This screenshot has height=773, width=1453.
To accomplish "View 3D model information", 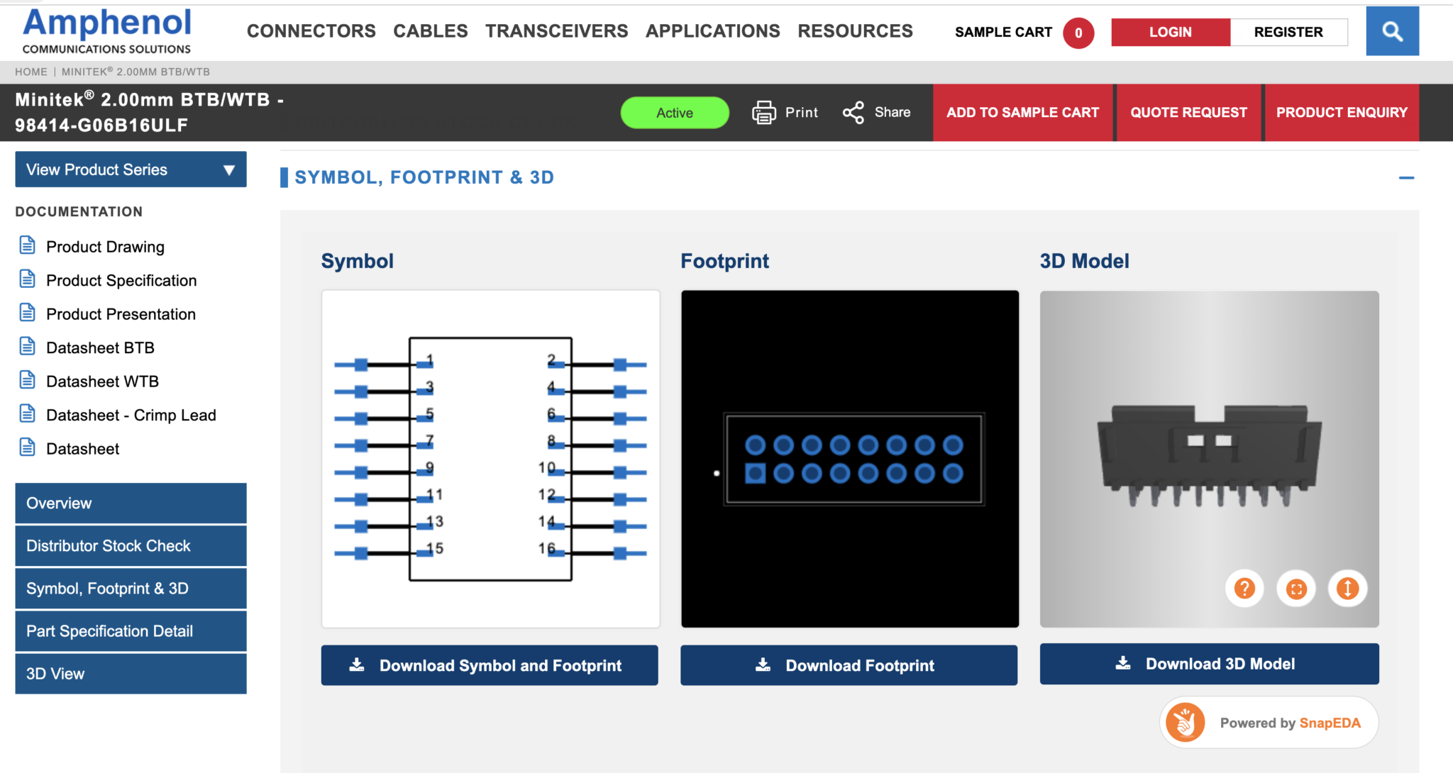I will tap(1347, 588).
